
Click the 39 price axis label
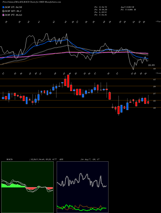154,87
